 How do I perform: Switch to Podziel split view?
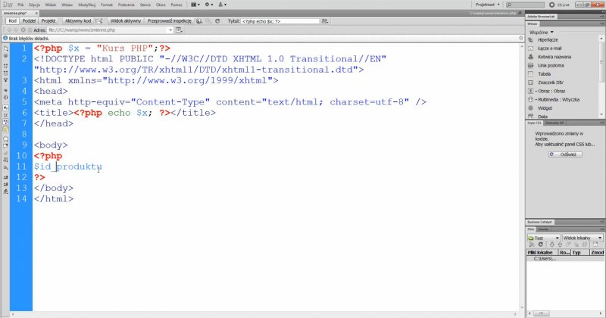30,22
